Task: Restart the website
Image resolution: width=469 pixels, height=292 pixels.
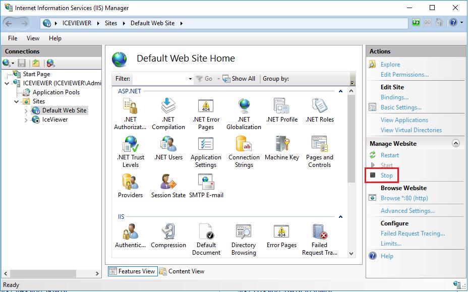Action: (390, 155)
